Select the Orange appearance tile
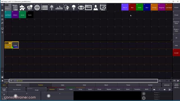180x101 pixels. pyautogui.click(x=154, y=7)
